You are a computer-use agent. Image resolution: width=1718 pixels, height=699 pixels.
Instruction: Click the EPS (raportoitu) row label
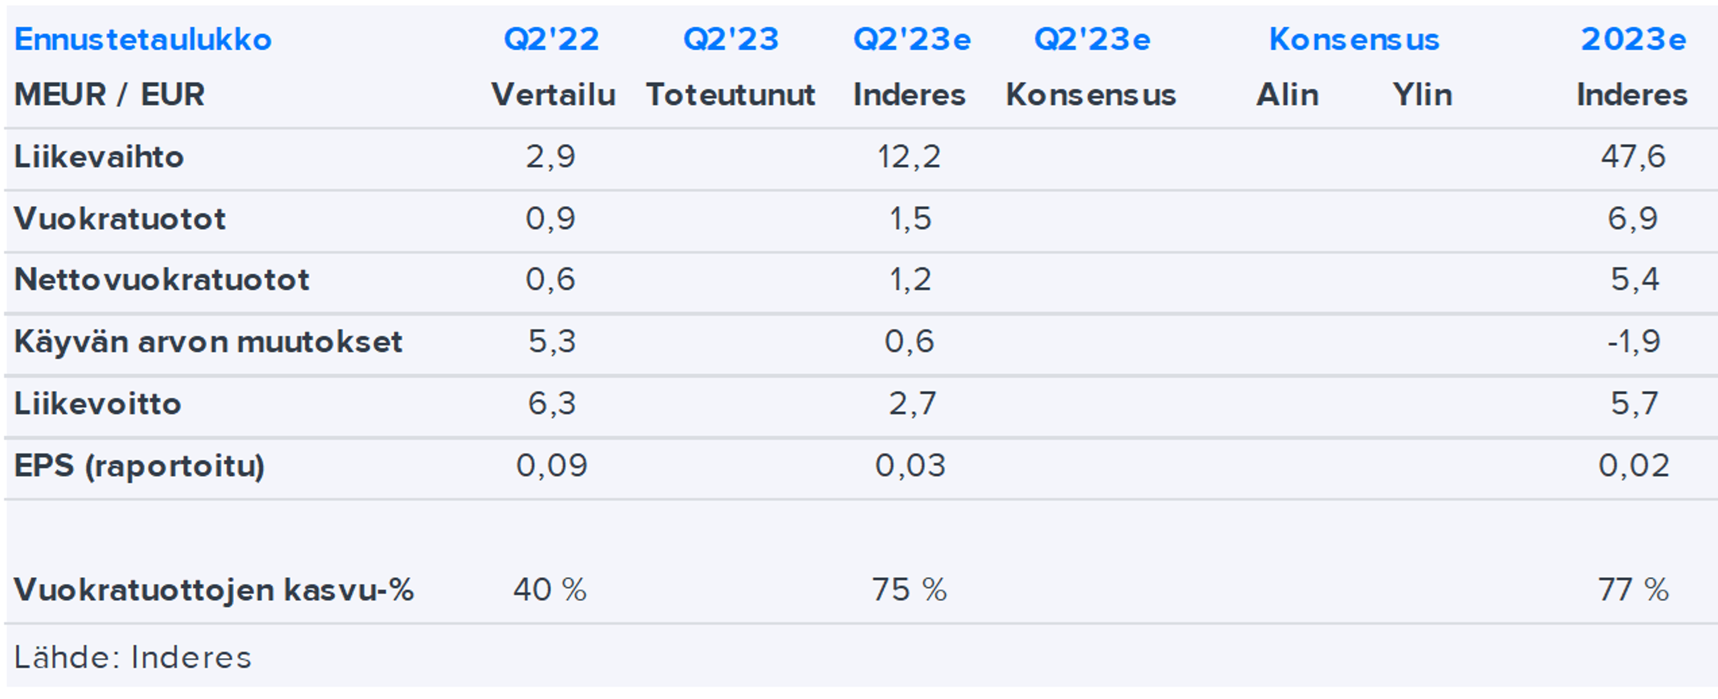click(x=140, y=465)
